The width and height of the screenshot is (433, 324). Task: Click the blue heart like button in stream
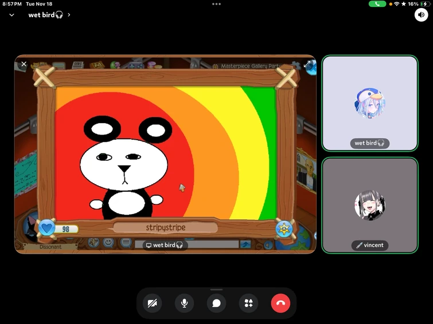pos(46,228)
